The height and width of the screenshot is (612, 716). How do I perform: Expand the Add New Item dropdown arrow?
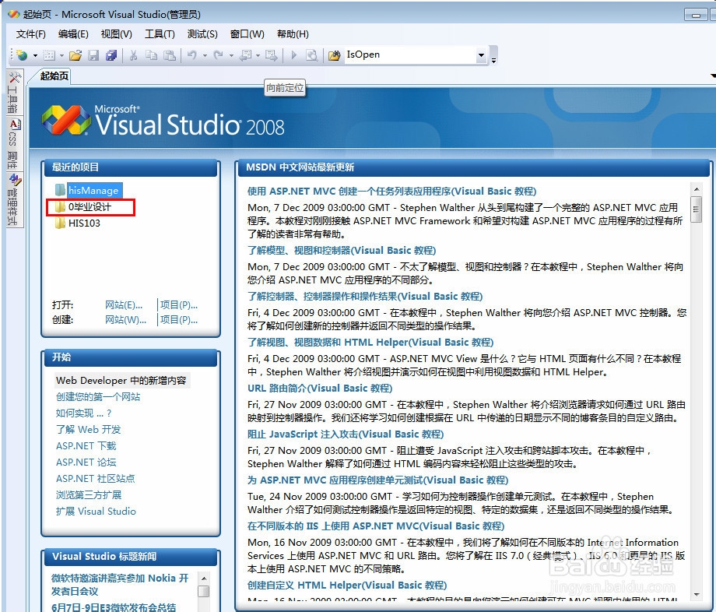[x=61, y=56]
